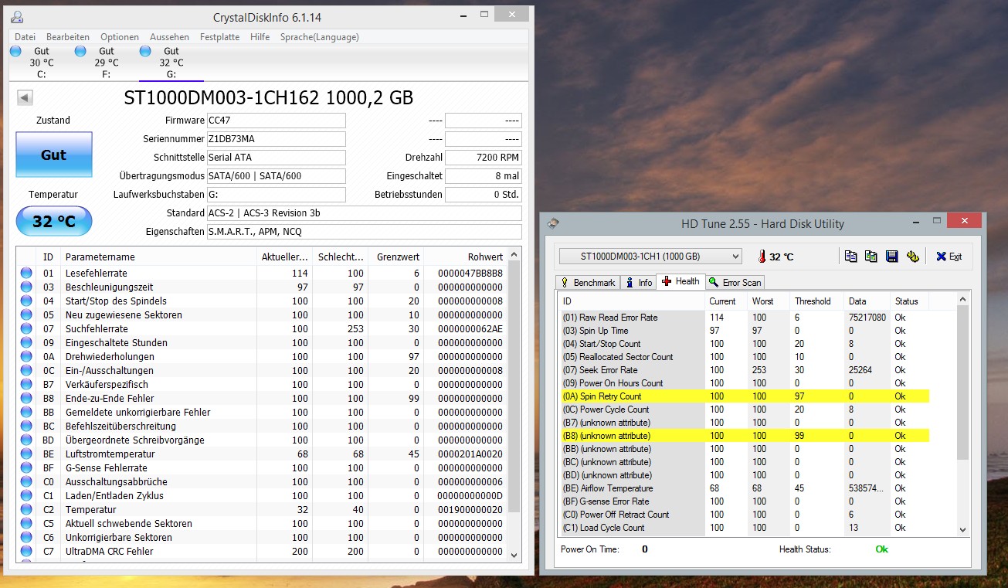
Task: Select the (BE) Airflow Temperature row
Action: point(745,488)
